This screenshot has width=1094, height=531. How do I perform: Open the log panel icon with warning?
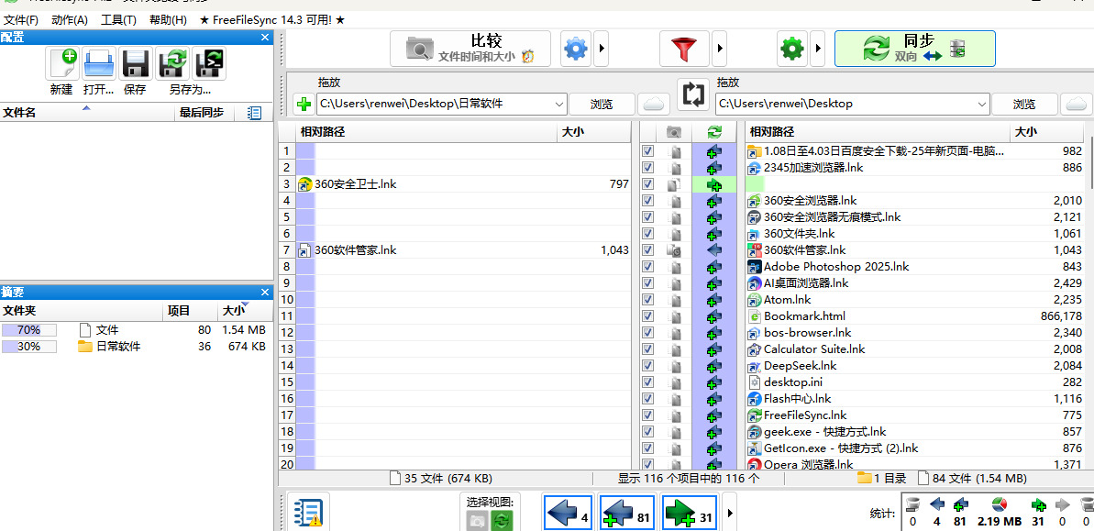[307, 513]
